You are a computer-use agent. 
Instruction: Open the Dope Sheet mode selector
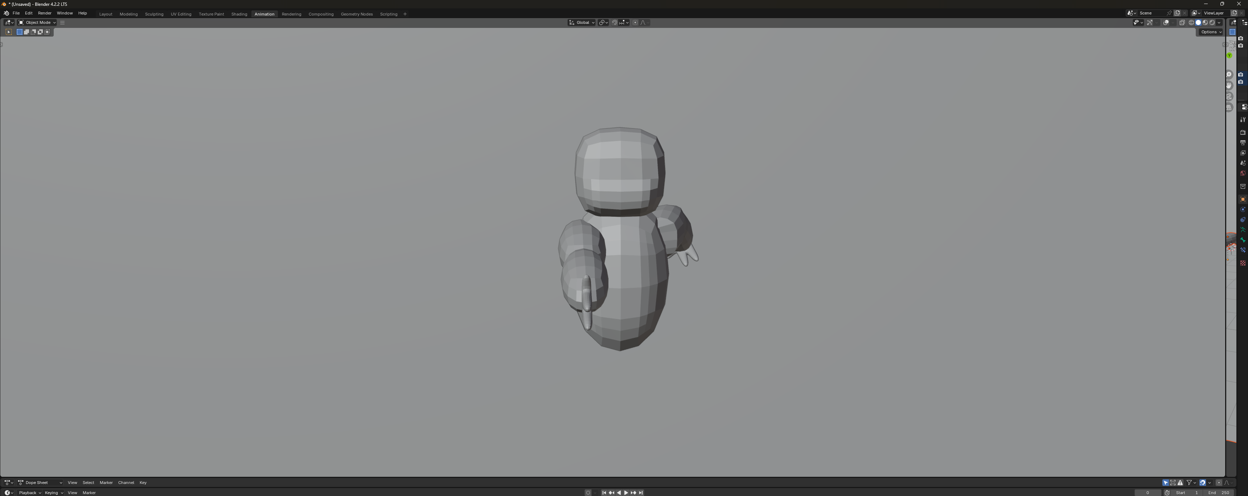[x=40, y=483]
